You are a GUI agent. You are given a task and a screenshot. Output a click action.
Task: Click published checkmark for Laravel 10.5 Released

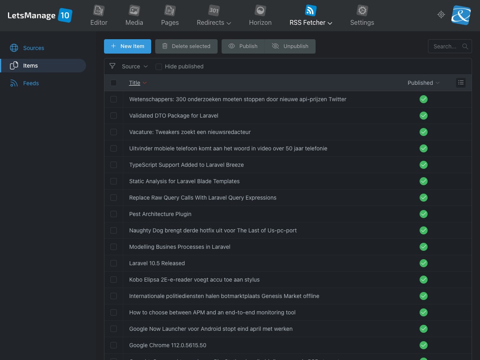424,263
